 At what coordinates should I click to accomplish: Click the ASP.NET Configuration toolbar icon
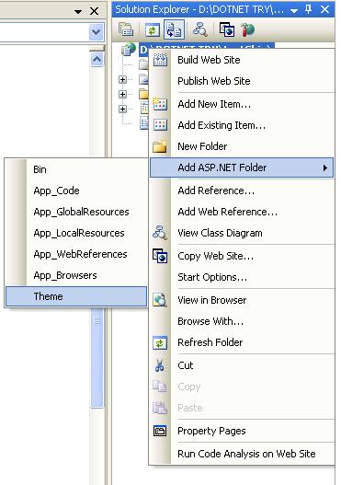pos(247,29)
